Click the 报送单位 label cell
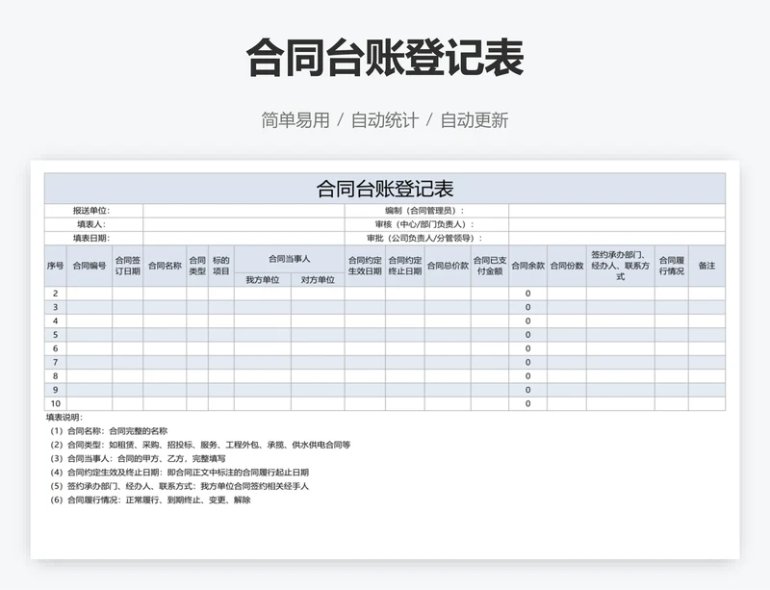Screen dimensions: 770x590 click(93, 211)
